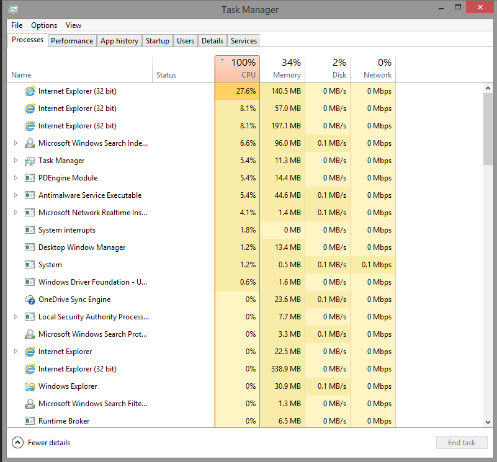This screenshot has width=497, height=462.
Task: Click the Antimalware Service Executable icon
Action: [x=30, y=195]
